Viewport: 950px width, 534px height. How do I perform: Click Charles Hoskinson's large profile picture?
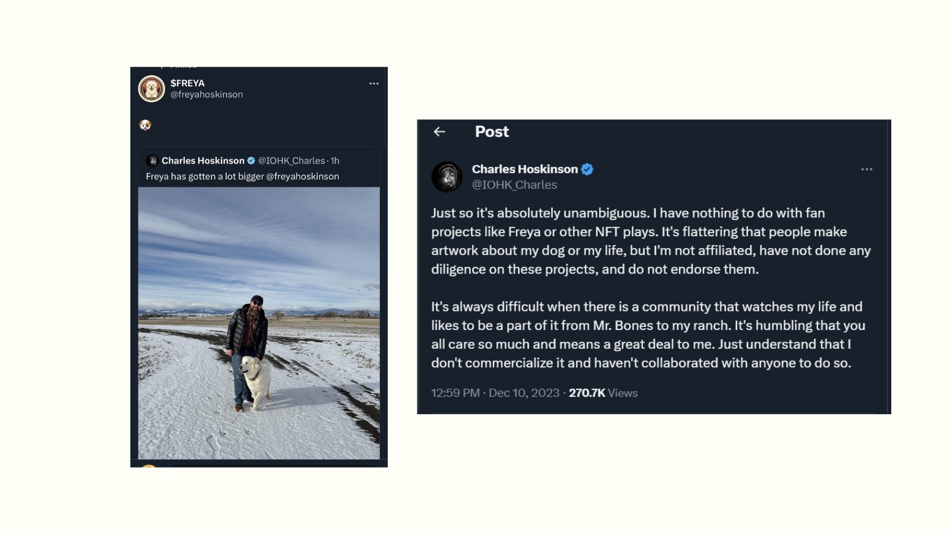(x=447, y=176)
